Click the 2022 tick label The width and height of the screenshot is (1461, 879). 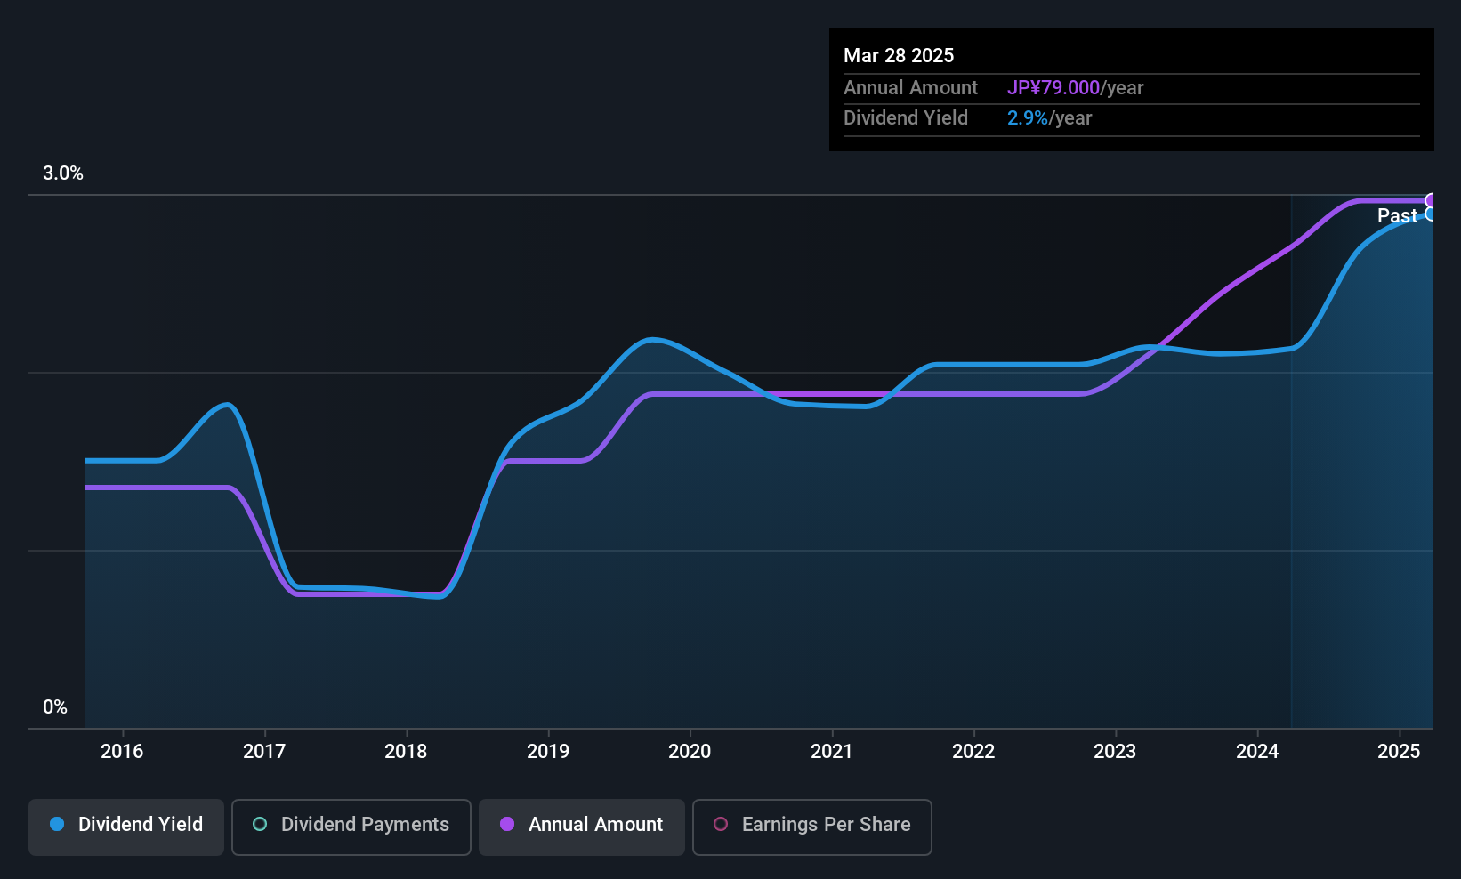pos(973,751)
